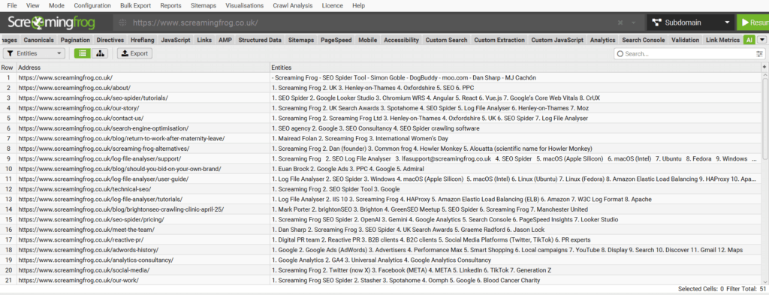Viewport: 769px width, 295px height.
Task: Open search filter options icon
Action: pos(760,54)
